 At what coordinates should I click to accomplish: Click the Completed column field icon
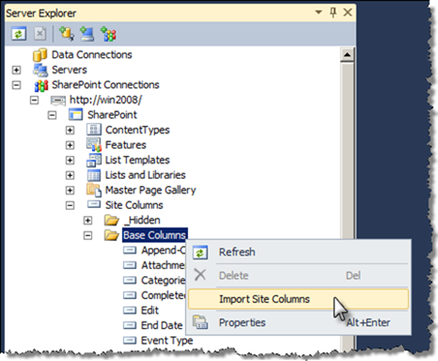[130, 295]
